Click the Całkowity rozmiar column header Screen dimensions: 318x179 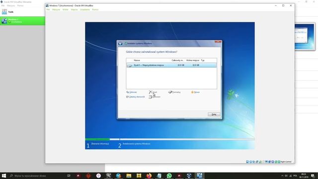tap(178, 60)
